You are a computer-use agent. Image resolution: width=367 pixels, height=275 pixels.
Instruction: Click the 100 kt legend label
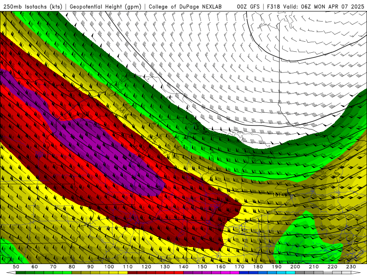point(109,267)
